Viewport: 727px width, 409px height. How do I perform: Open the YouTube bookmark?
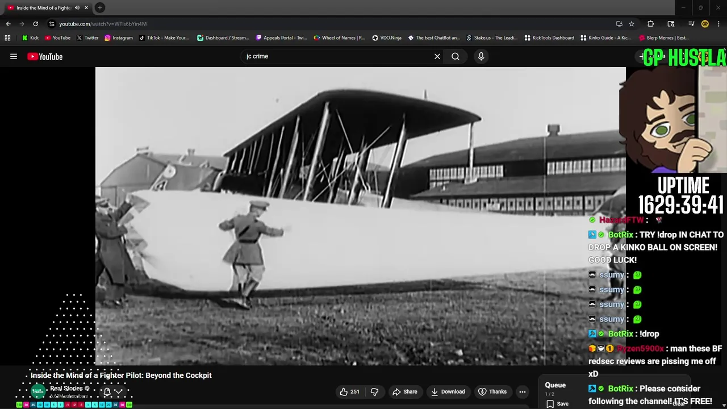click(x=57, y=38)
